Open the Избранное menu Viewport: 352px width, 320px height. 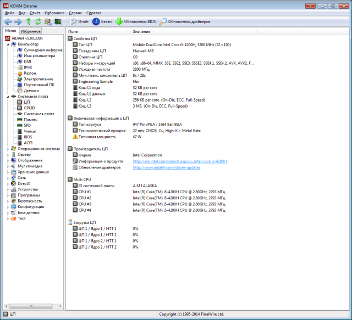pyautogui.click(x=54, y=13)
